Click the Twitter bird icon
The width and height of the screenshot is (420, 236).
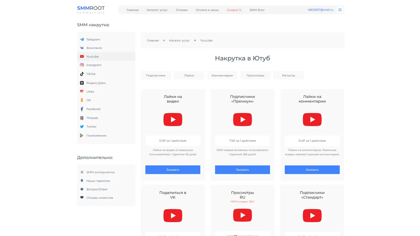click(82, 127)
